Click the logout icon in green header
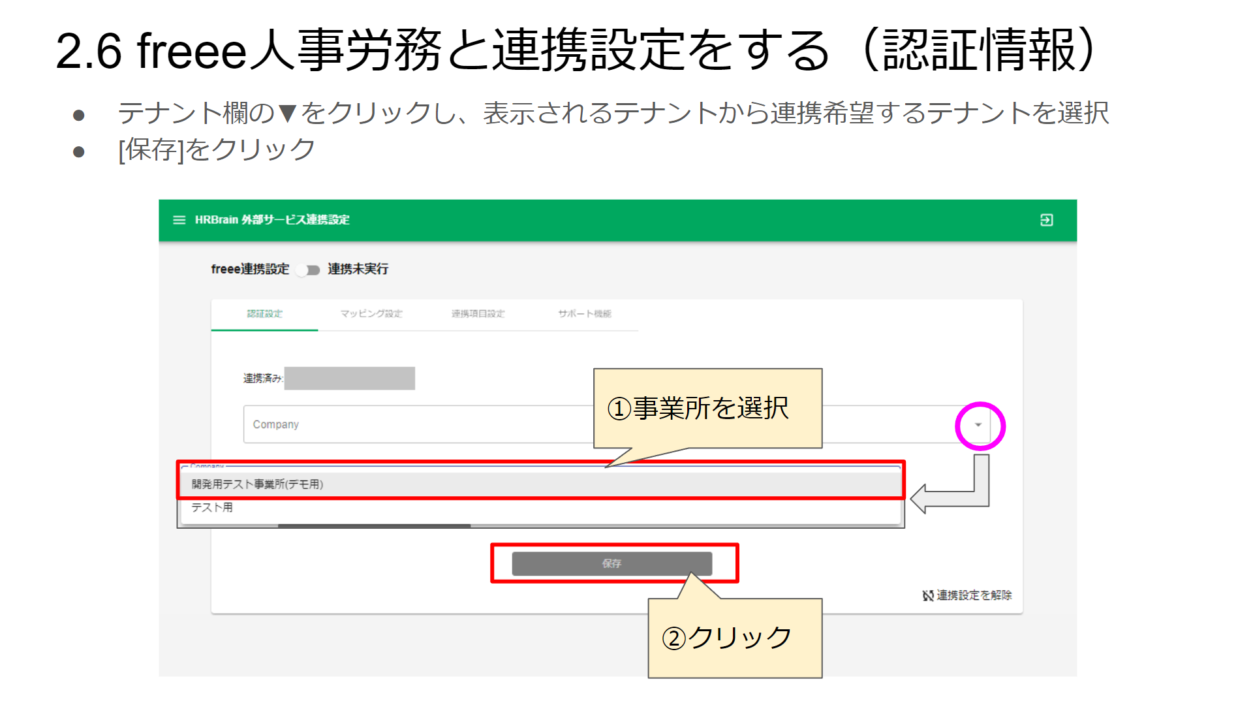This screenshot has height=705, width=1253. (x=1046, y=220)
